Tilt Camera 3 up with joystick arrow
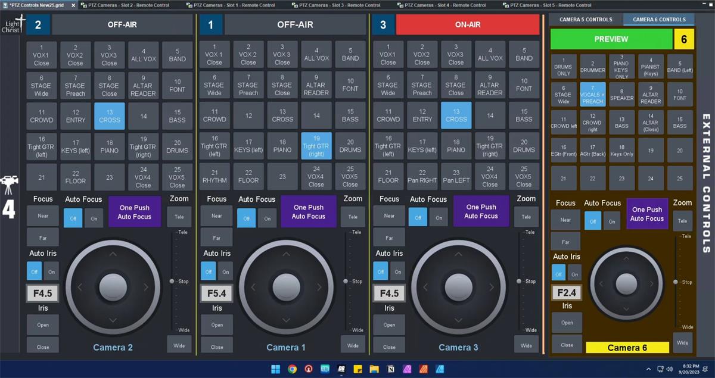 (459, 254)
